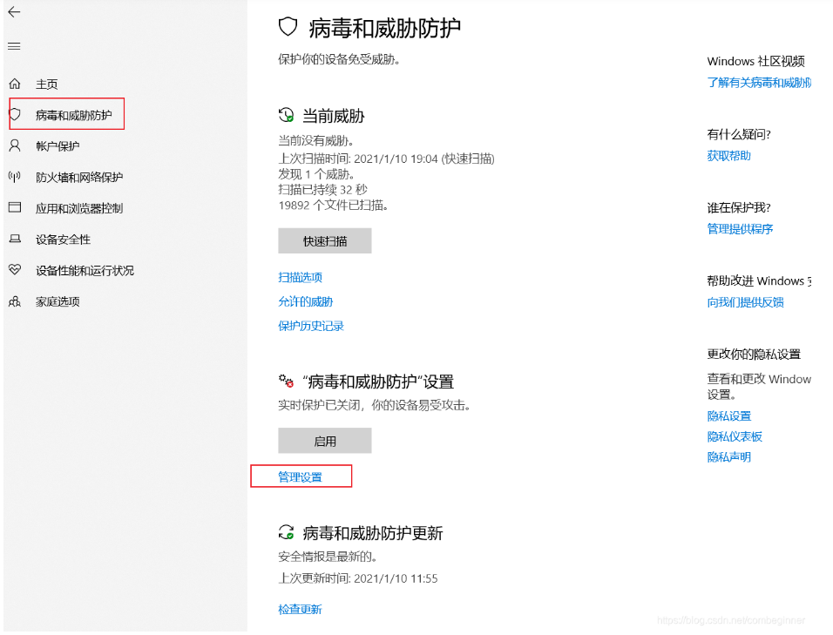Click text 上次更新时间: 2021/1/10 11:55
Image resolution: width=833 pixels, height=635 pixels.
pyautogui.click(x=358, y=578)
